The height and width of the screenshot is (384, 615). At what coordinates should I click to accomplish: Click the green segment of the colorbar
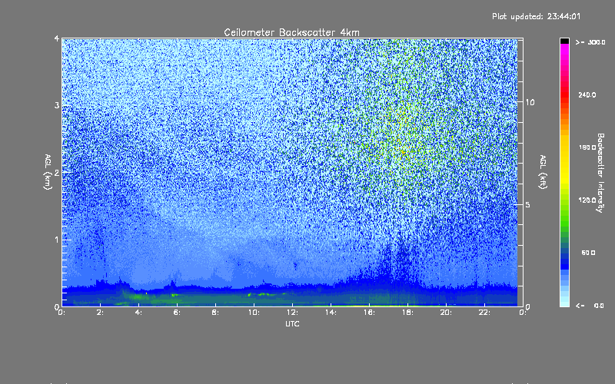click(564, 220)
